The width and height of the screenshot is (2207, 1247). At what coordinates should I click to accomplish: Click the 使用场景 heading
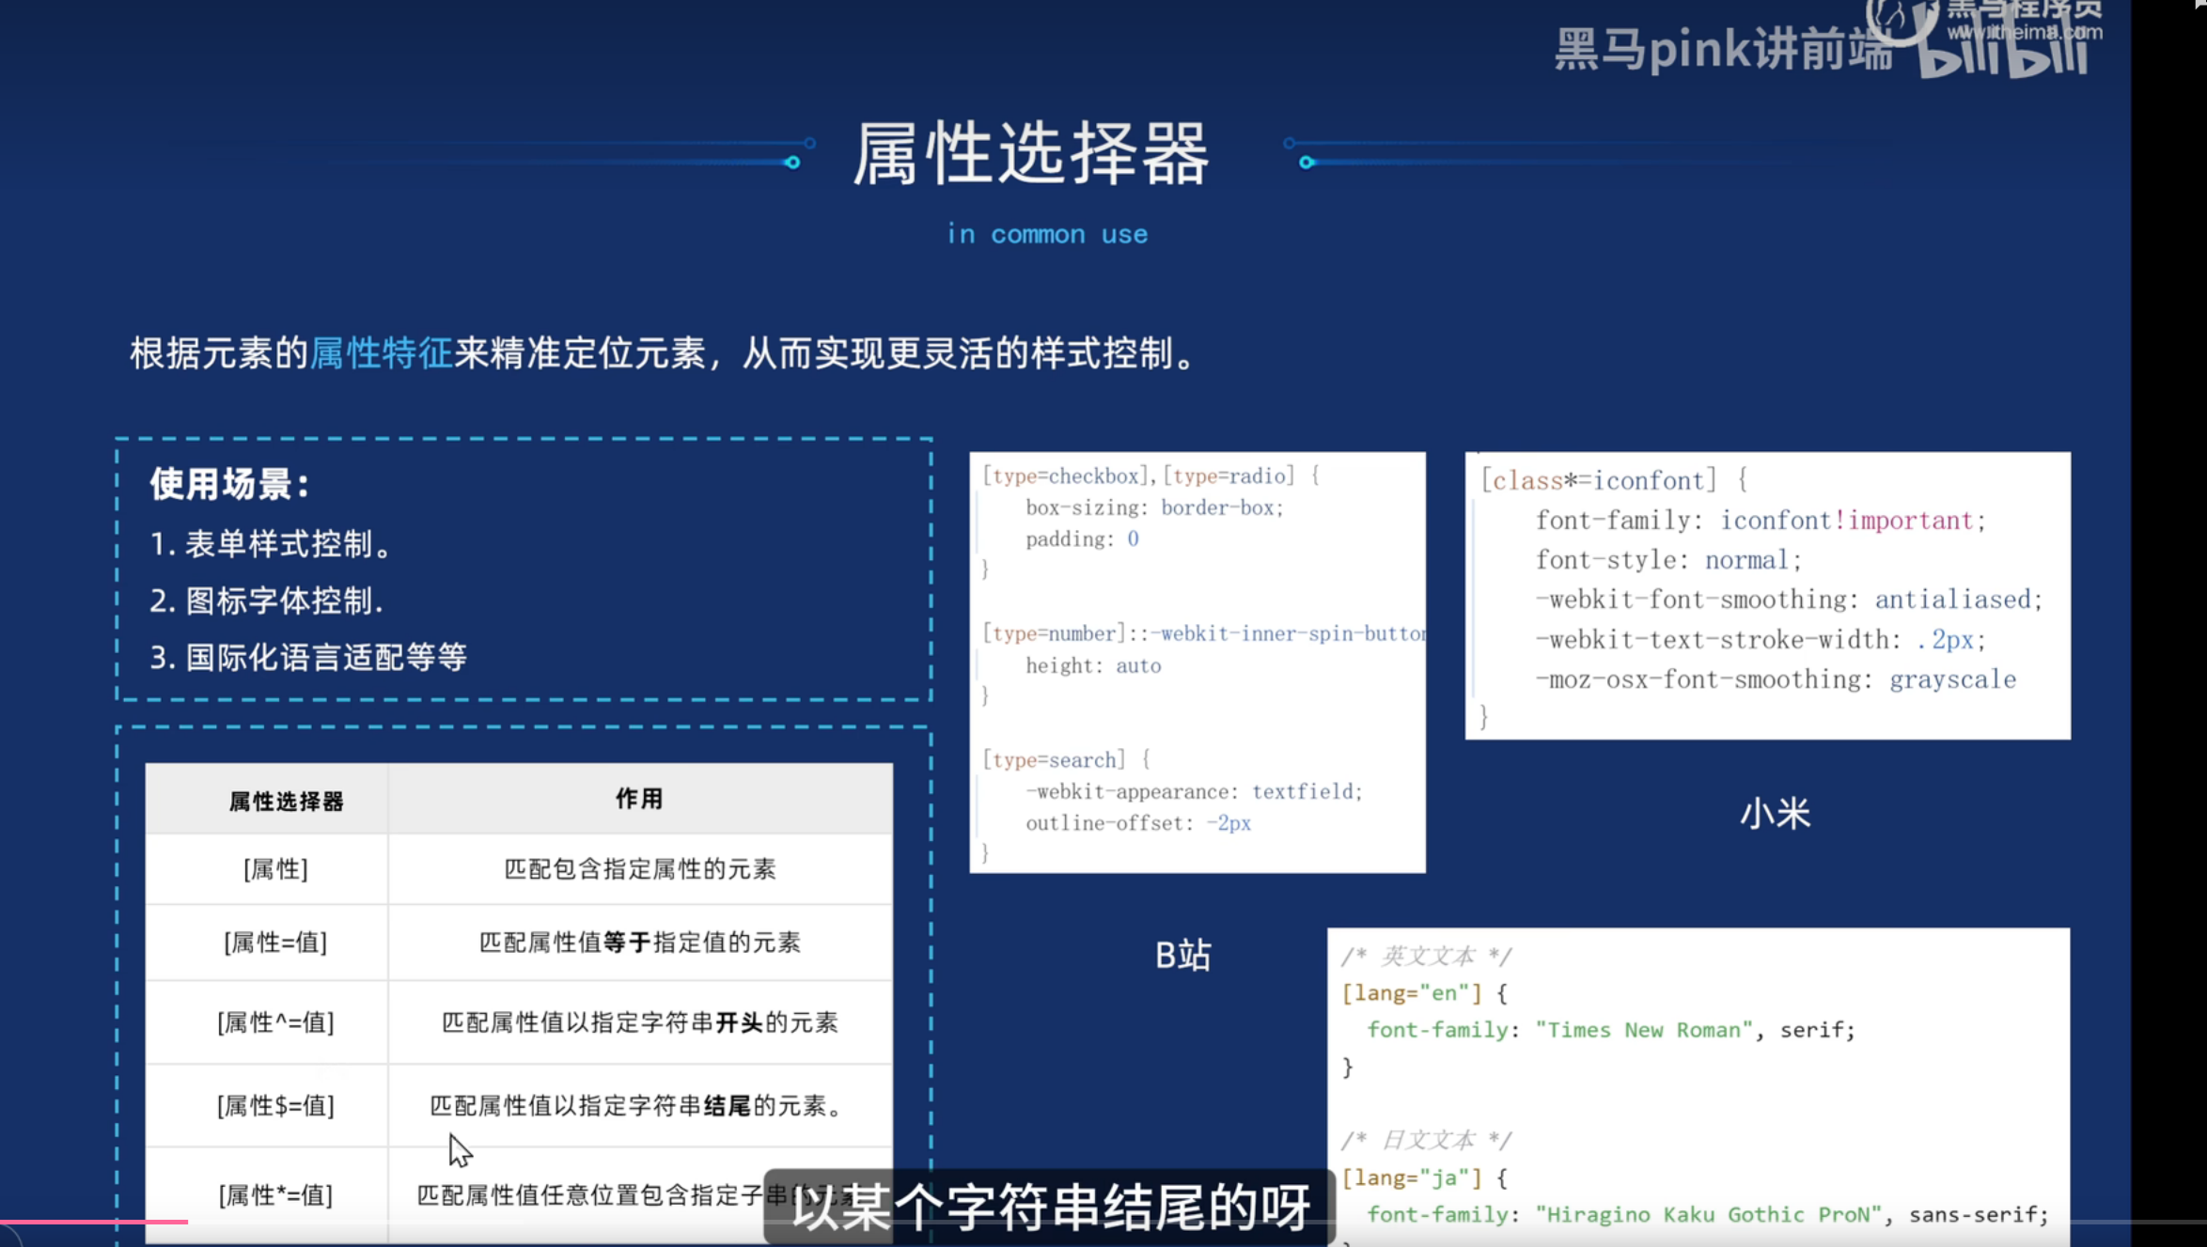click(229, 484)
